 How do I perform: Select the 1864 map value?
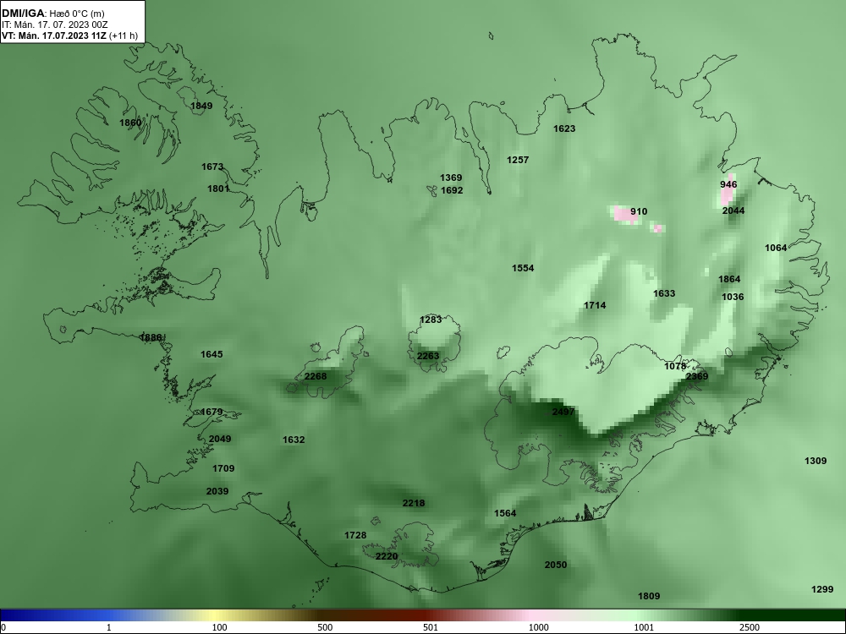point(729,279)
